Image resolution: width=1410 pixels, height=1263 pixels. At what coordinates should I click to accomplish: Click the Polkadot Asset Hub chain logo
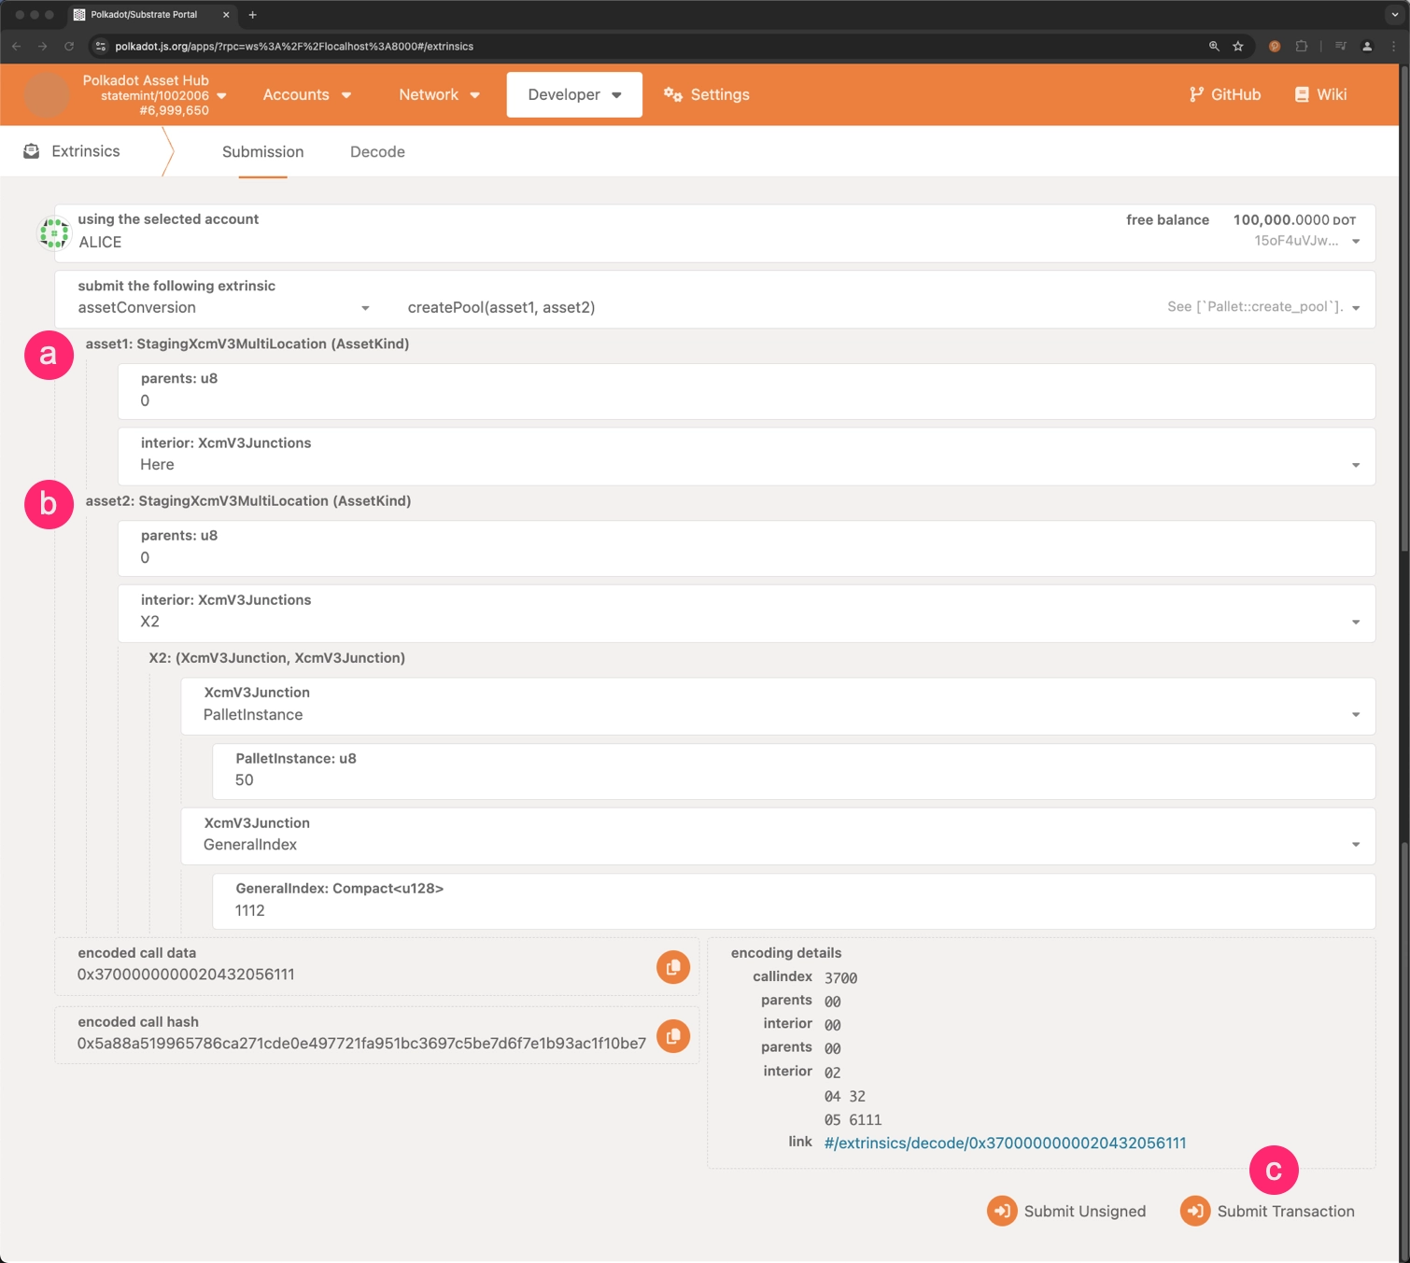click(47, 95)
